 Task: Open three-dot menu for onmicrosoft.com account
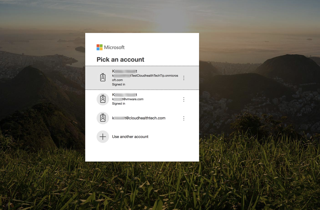pyautogui.click(x=184, y=78)
